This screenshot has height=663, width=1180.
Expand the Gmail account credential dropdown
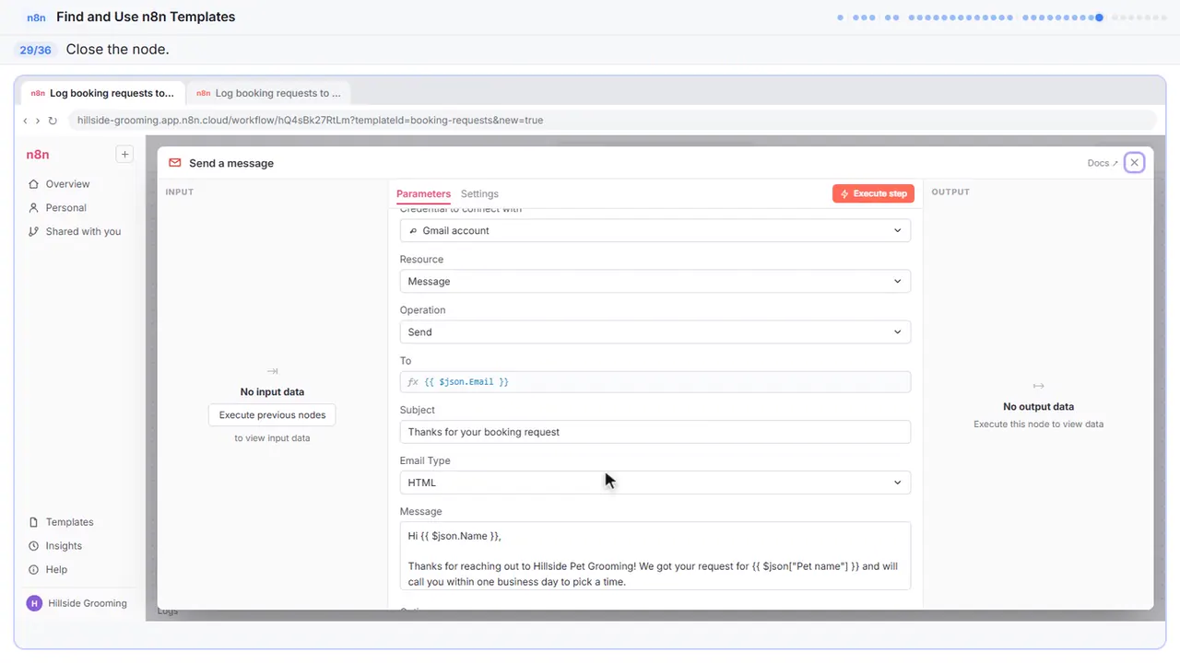(655, 230)
